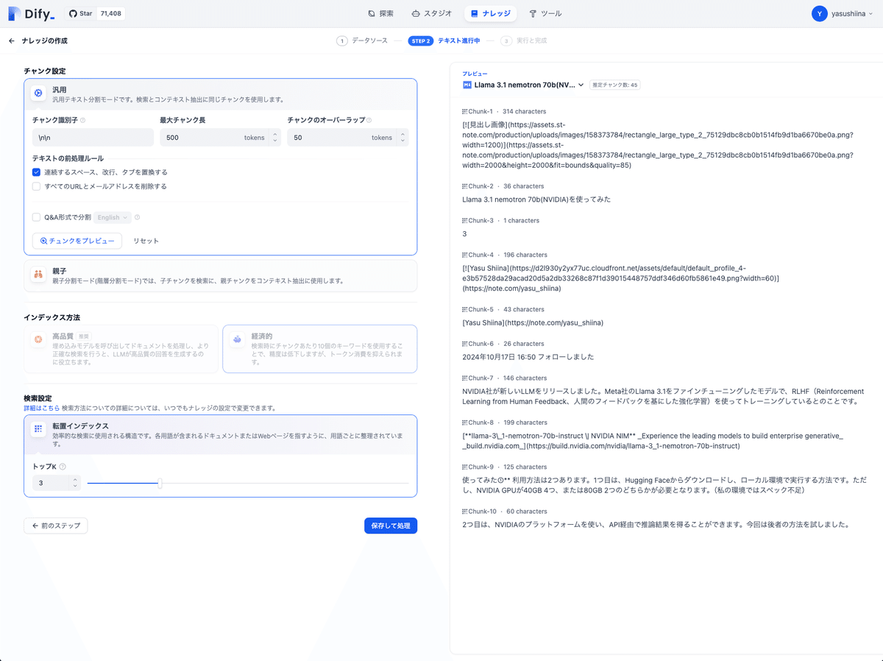
Task: Go back with the ナレッジの作成 arrow
Action: tap(12, 41)
